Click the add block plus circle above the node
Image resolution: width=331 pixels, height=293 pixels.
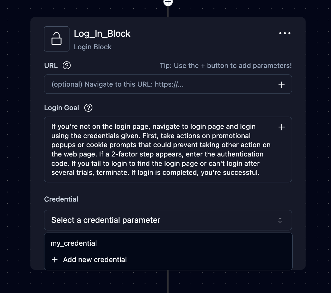[x=168, y=2]
